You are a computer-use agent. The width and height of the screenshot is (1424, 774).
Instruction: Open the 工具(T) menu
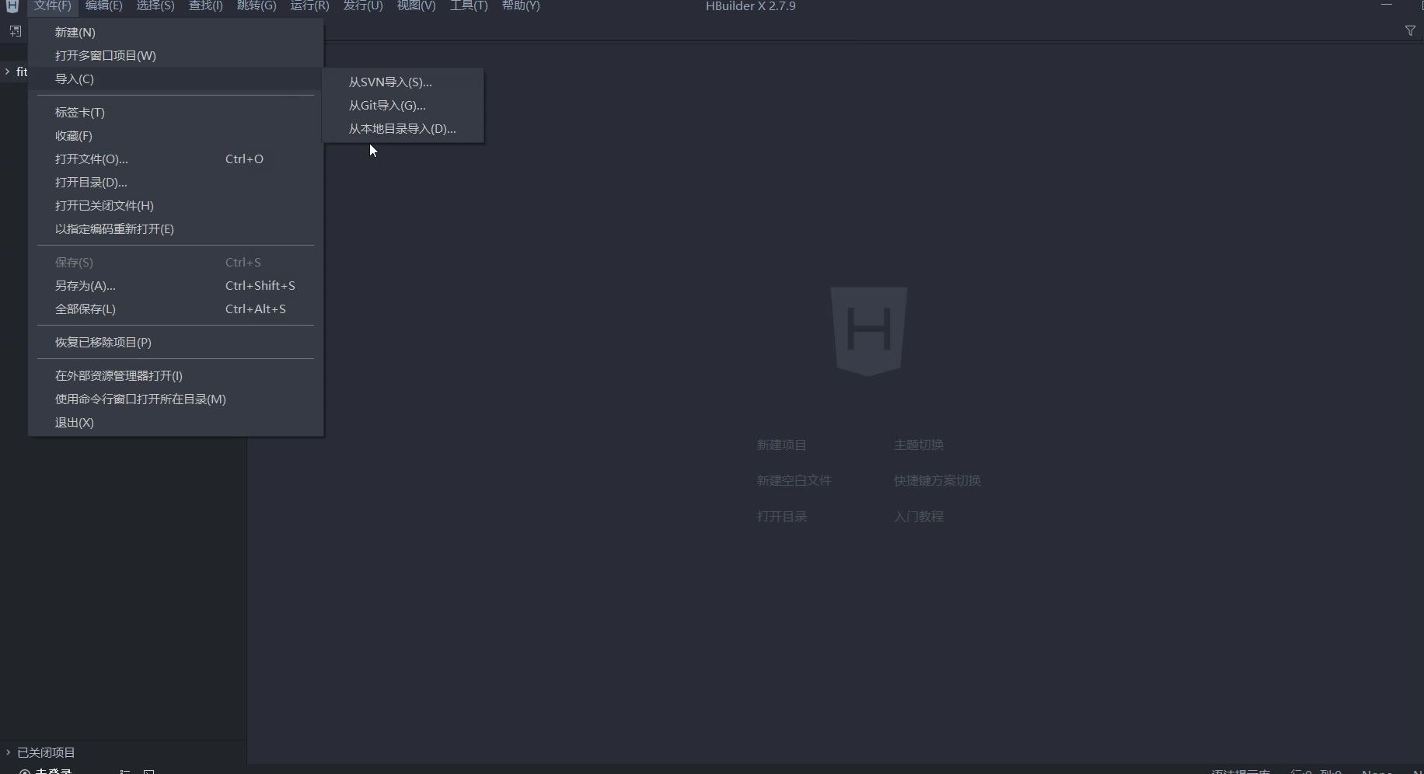coord(469,6)
